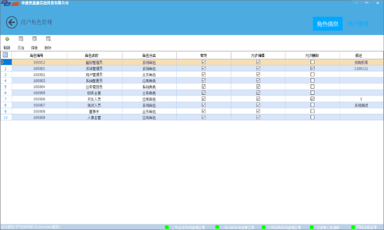Image resolution: width=384 pixels, height=230 pixels.
Task: Click the 系统测试 description cell
Action: [361, 105]
